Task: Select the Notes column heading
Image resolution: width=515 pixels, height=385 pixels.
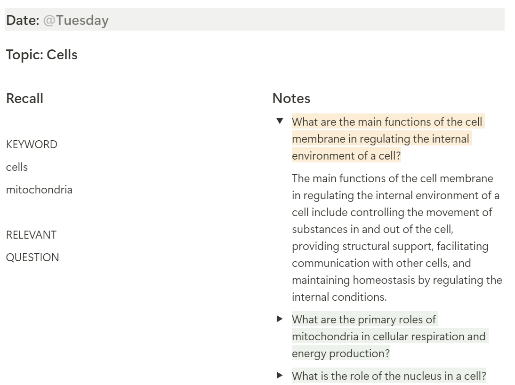Action: tap(291, 98)
